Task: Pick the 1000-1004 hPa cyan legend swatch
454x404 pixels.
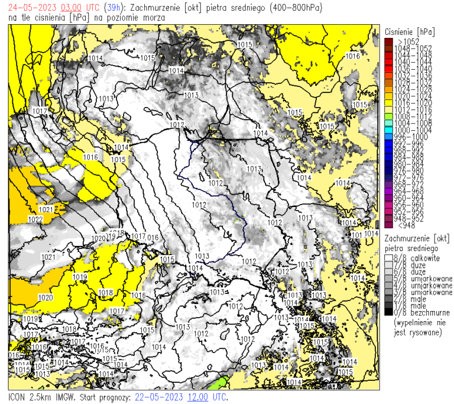Action: coord(388,130)
